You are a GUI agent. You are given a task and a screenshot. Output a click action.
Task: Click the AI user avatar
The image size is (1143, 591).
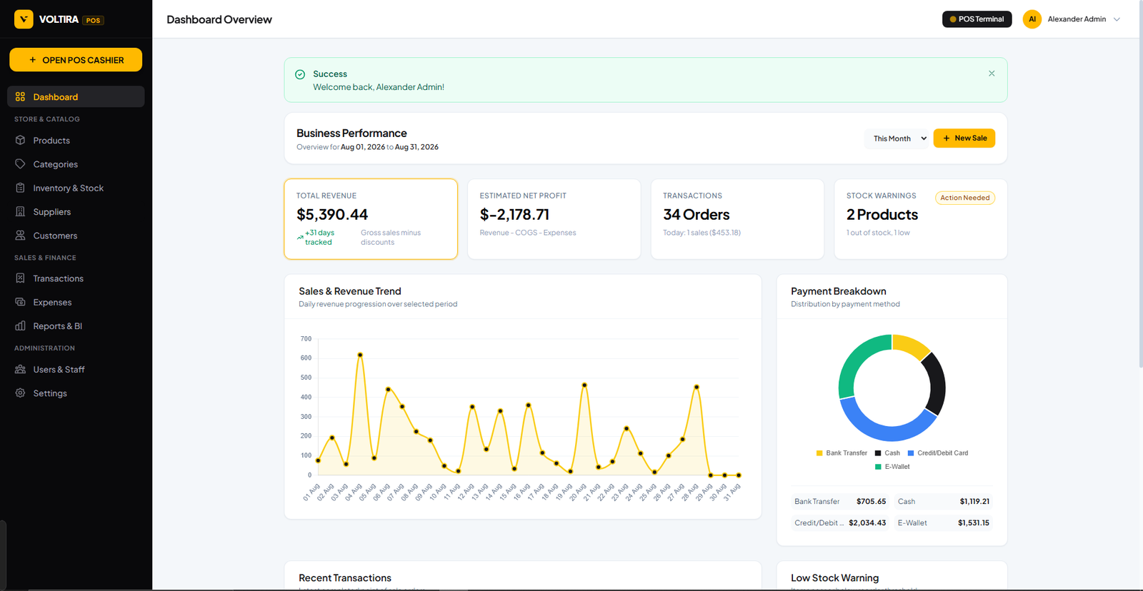(1032, 19)
